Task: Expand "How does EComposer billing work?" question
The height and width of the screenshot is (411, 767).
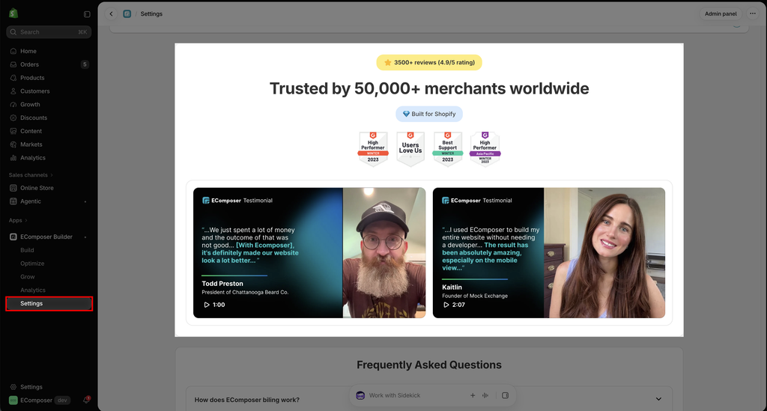Action: point(429,399)
